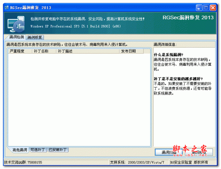The height and width of the screenshot is (169, 221).
Task: Click the 什么是系统漏洞? heading
Action: coord(168,55)
